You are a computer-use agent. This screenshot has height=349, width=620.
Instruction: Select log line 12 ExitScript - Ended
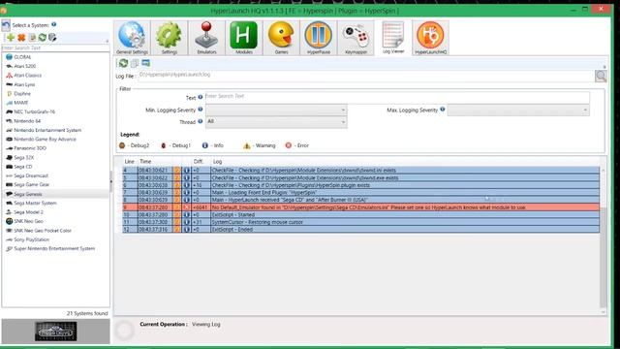[x=360, y=230]
